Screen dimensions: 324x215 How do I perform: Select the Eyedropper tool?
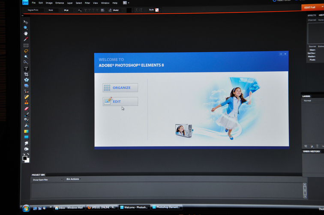(x=26, y=39)
